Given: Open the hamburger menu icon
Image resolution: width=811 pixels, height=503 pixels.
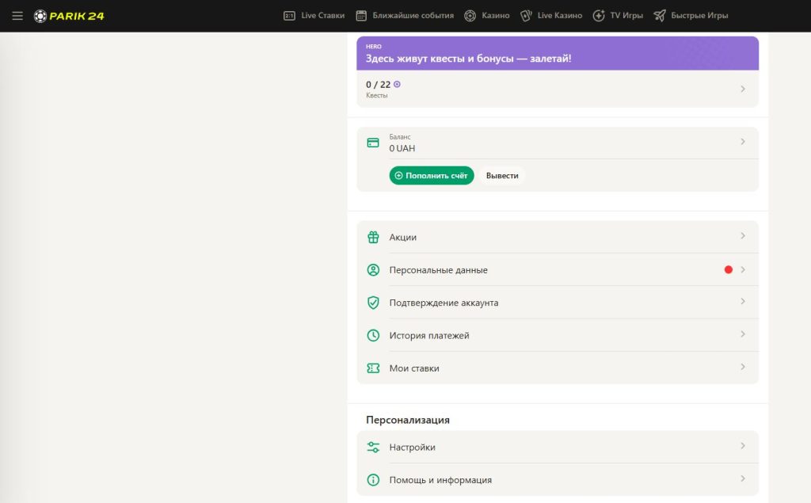Looking at the screenshot, I should coord(17,16).
